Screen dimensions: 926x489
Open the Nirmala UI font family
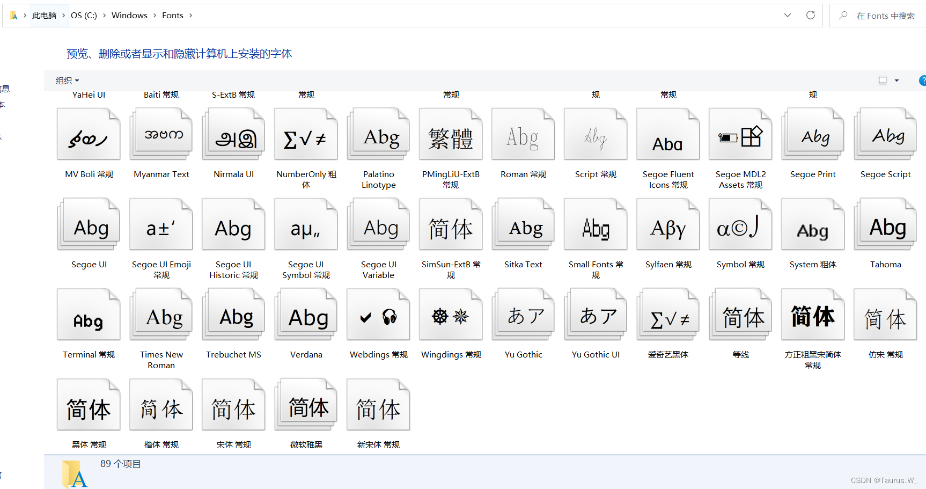coord(233,134)
